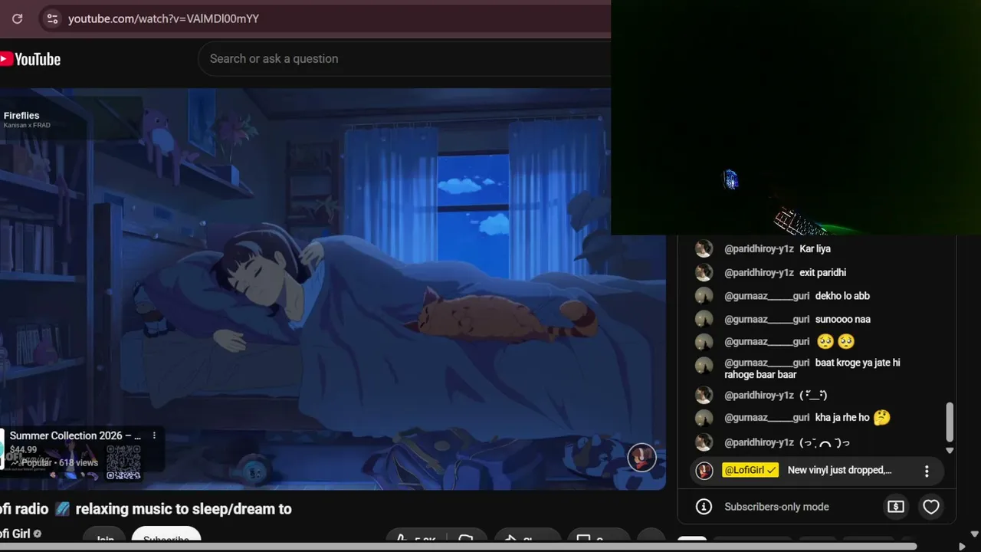Expand the pinned 'New vinyl just dropped' message

(x=839, y=470)
